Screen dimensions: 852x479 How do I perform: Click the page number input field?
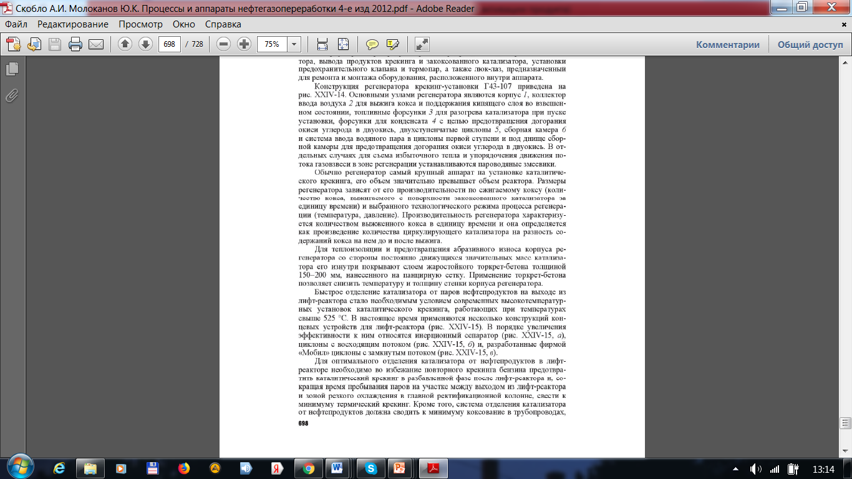(x=170, y=44)
